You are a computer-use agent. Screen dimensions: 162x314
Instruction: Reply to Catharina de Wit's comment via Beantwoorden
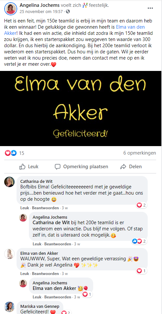(45, 208)
